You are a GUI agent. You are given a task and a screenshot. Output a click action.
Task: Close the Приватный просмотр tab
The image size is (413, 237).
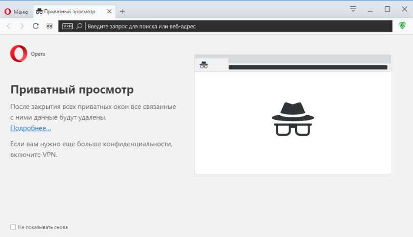tap(109, 11)
